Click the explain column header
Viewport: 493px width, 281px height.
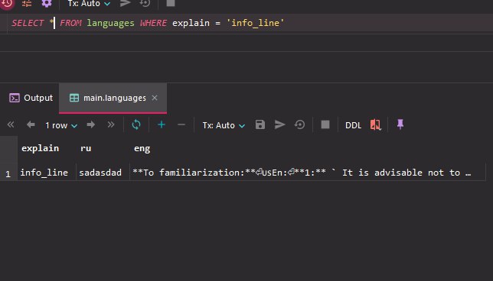(41, 148)
